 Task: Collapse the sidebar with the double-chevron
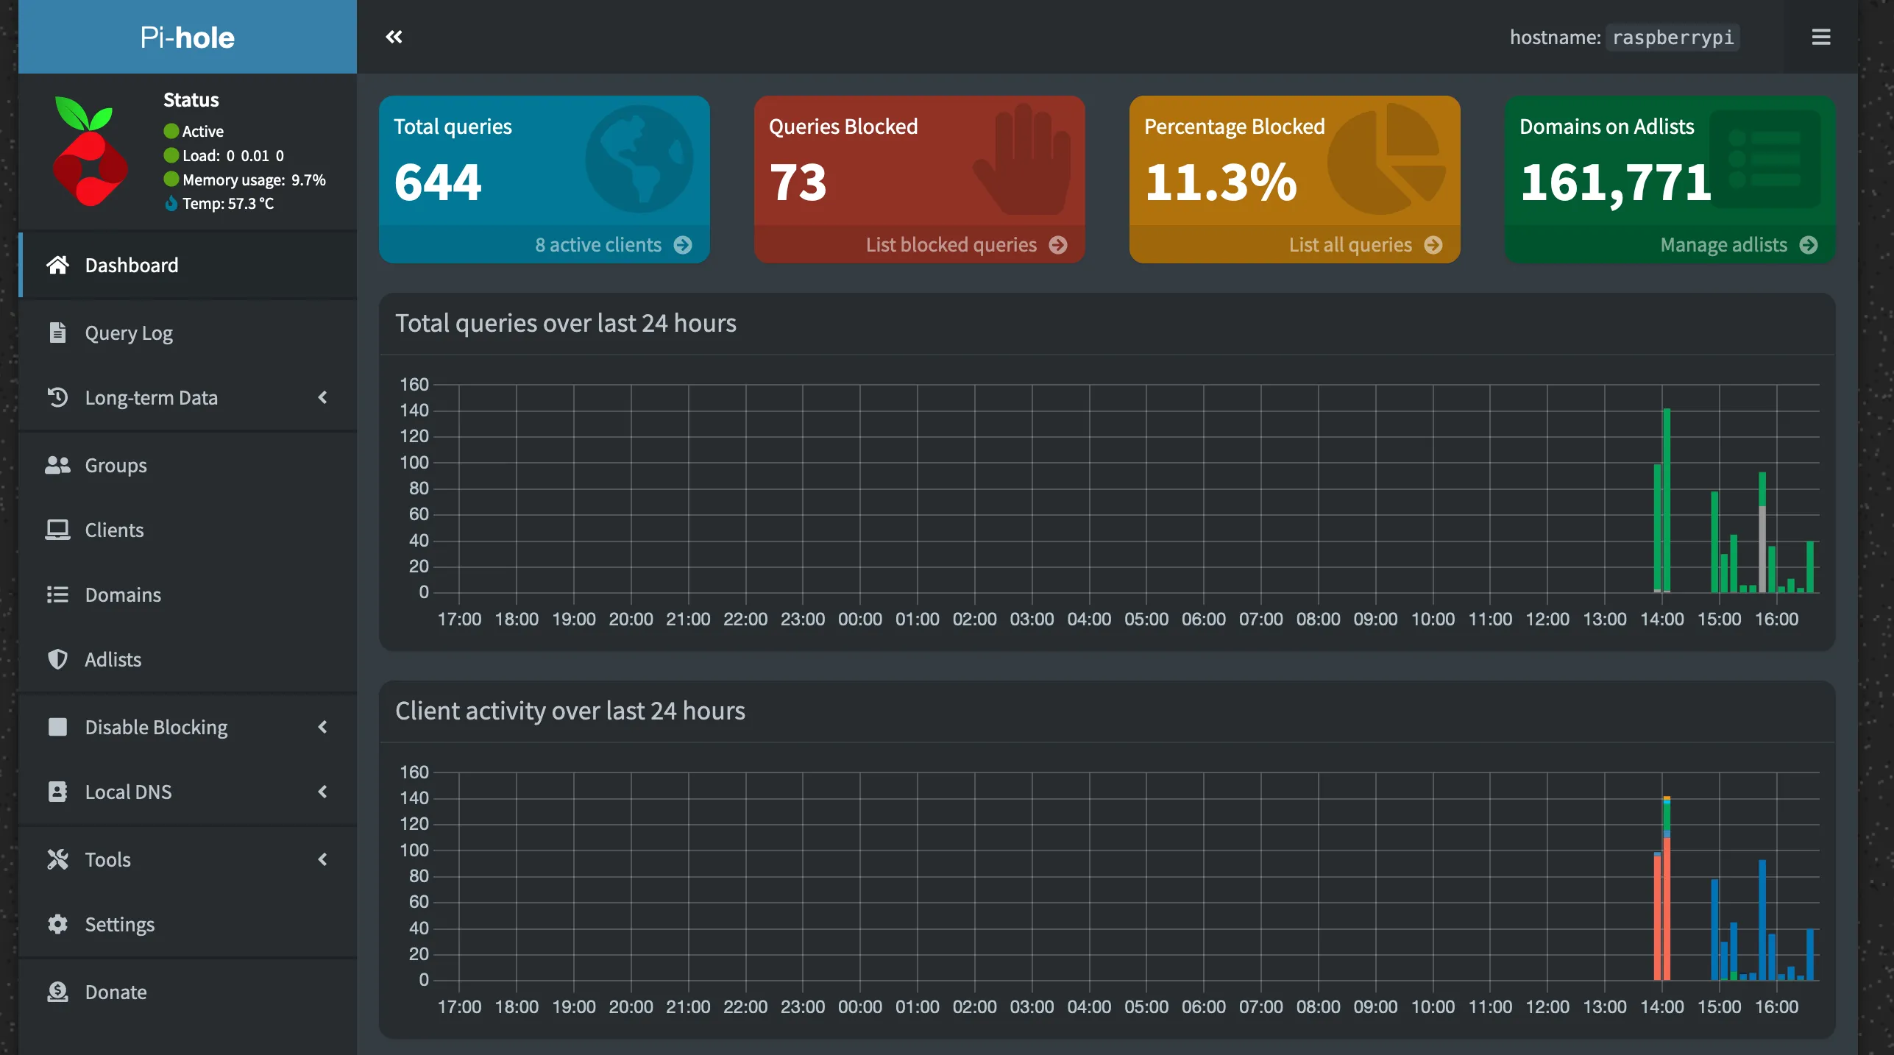tap(394, 36)
